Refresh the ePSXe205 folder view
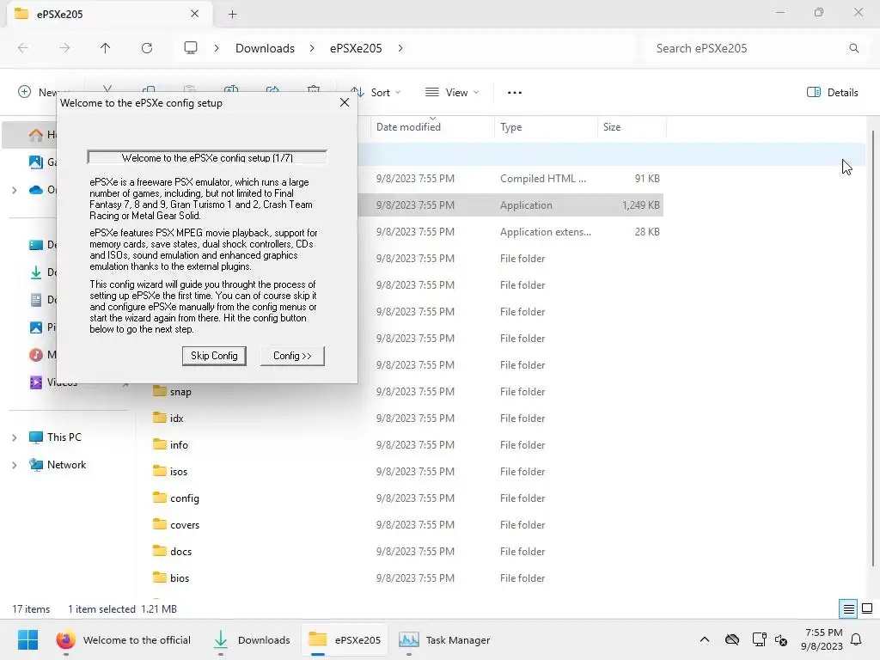Viewport: 880px width, 660px height. [147, 48]
